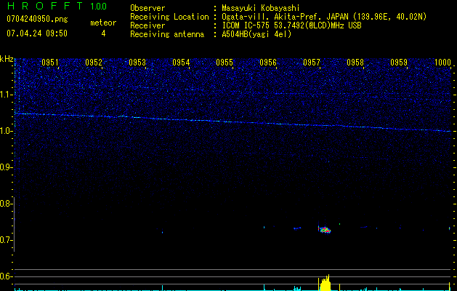Click the meteor label text
Viewport: 457px width, 291px height.
point(103,23)
